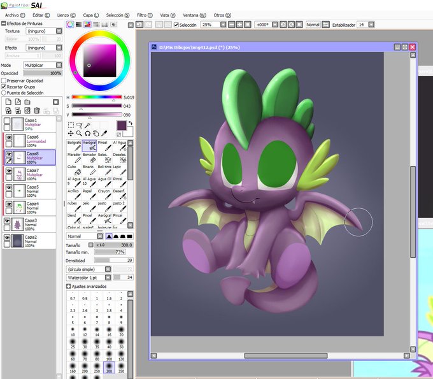433x379 pixels.
Task: Choose the blend brush tool
Action: pos(74,218)
